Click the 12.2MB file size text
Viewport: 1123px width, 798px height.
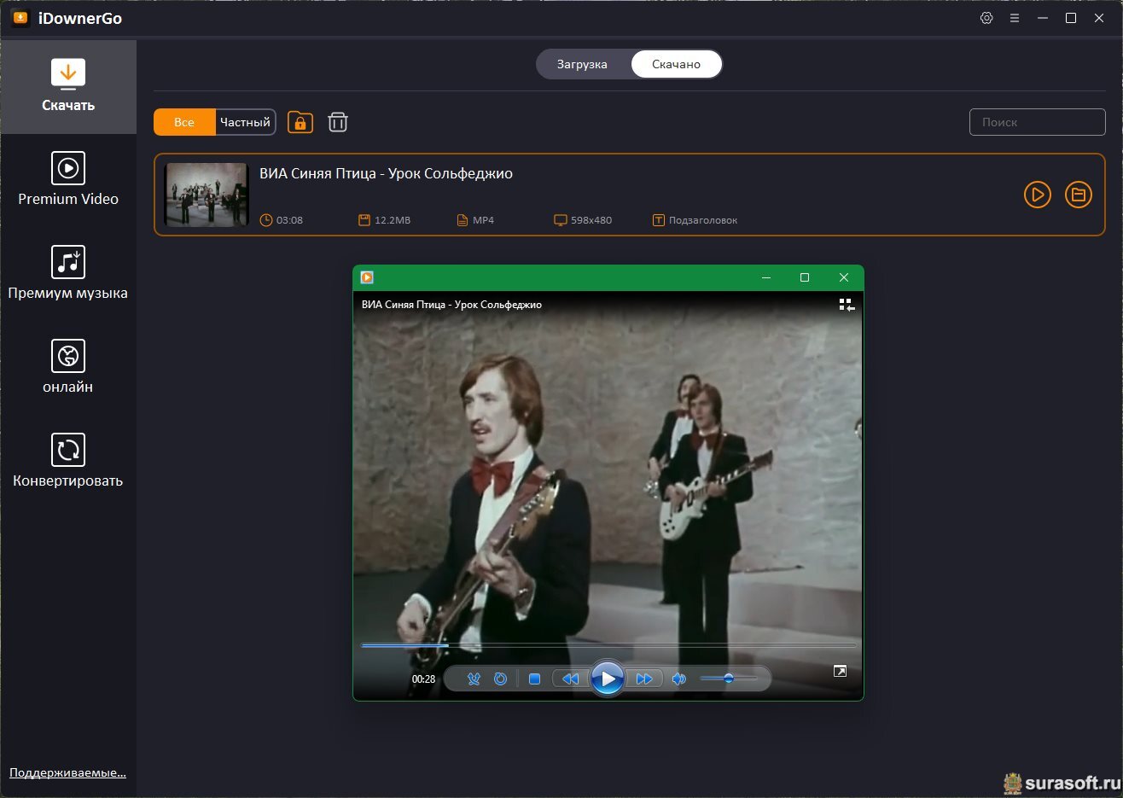coord(393,220)
